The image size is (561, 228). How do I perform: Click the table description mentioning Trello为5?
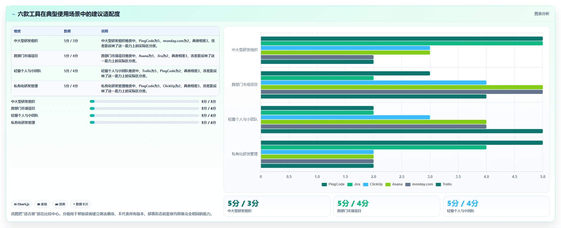[x=159, y=74]
